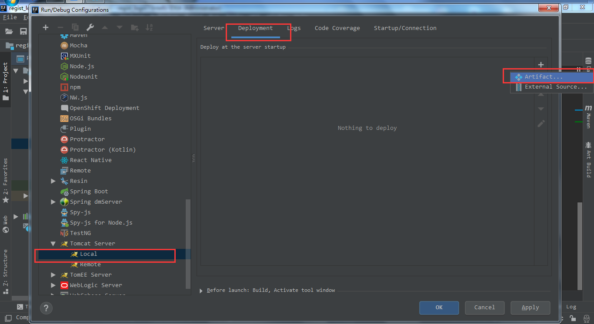Open the Maven tool window on right
This screenshot has height=324, width=594.
coord(588,117)
